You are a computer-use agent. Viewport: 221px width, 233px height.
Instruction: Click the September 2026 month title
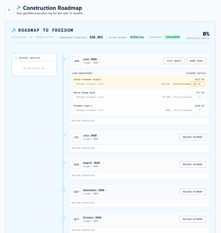click(x=94, y=190)
